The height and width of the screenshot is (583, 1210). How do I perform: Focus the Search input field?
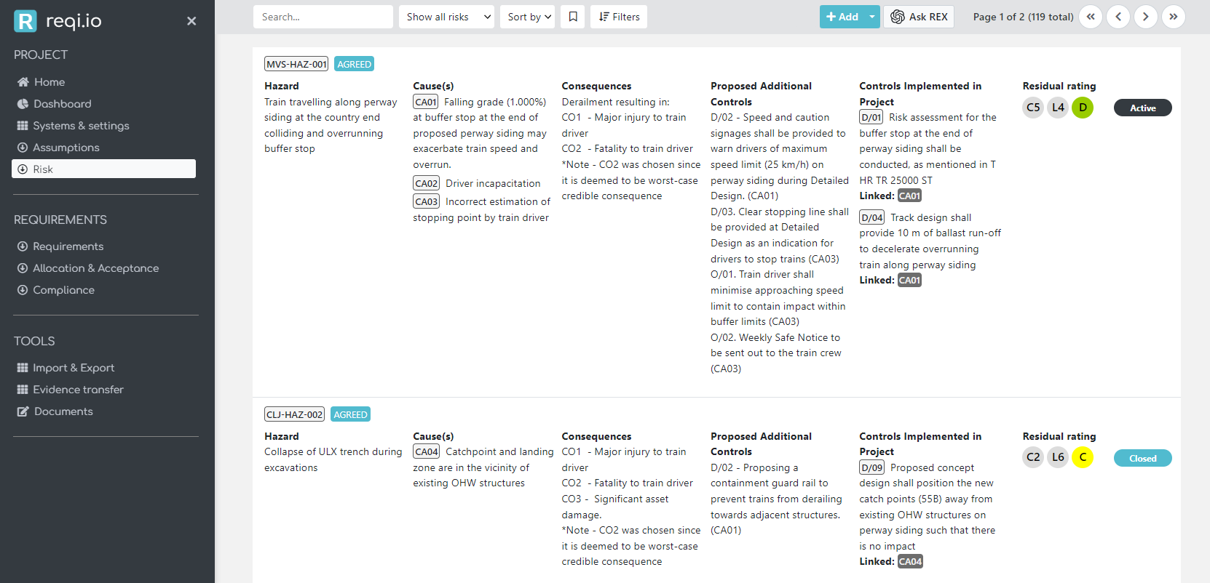(323, 17)
